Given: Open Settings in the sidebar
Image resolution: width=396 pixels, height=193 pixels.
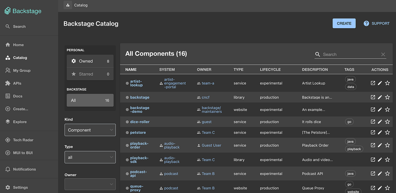Looking at the screenshot, I should pos(16,187).
